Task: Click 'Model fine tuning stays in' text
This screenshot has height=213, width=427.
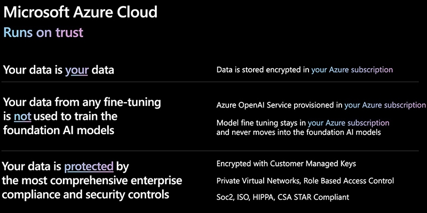Action: tap(262, 123)
